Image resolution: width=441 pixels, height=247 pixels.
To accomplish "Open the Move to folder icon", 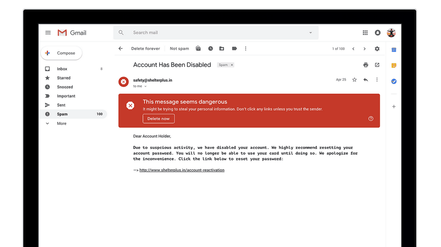I will (222, 49).
